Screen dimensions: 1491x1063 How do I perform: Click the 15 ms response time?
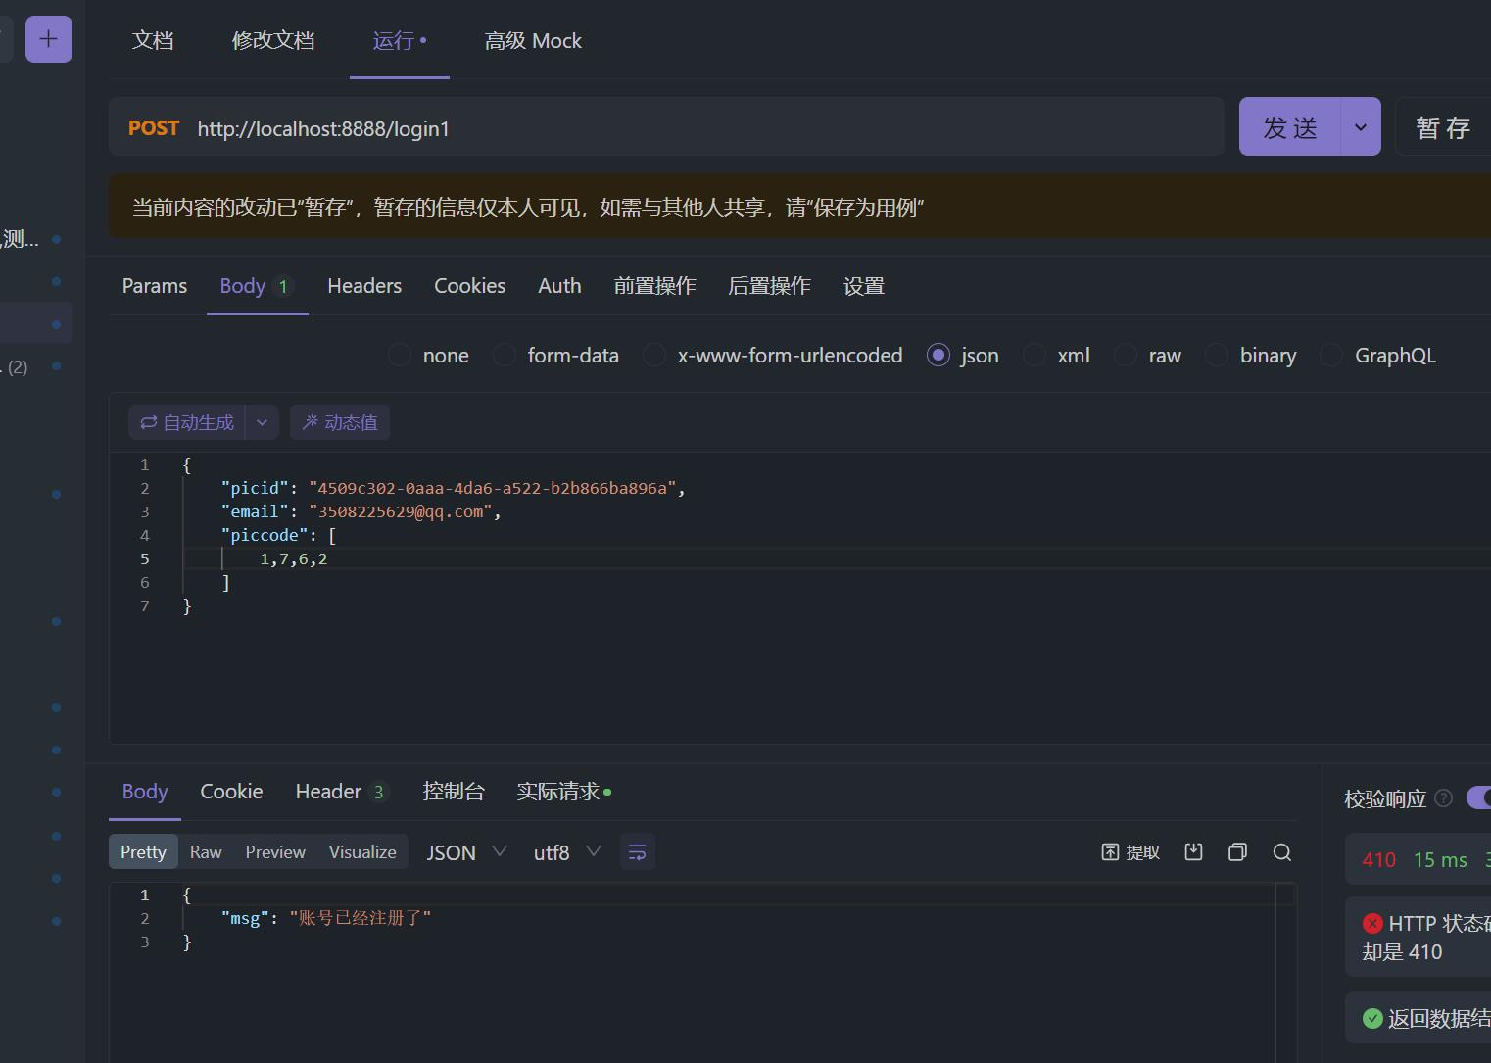tap(1440, 860)
